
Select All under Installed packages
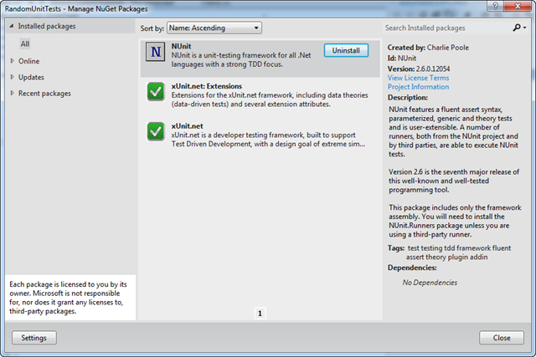pyautogui.click(x=25, y=43)
